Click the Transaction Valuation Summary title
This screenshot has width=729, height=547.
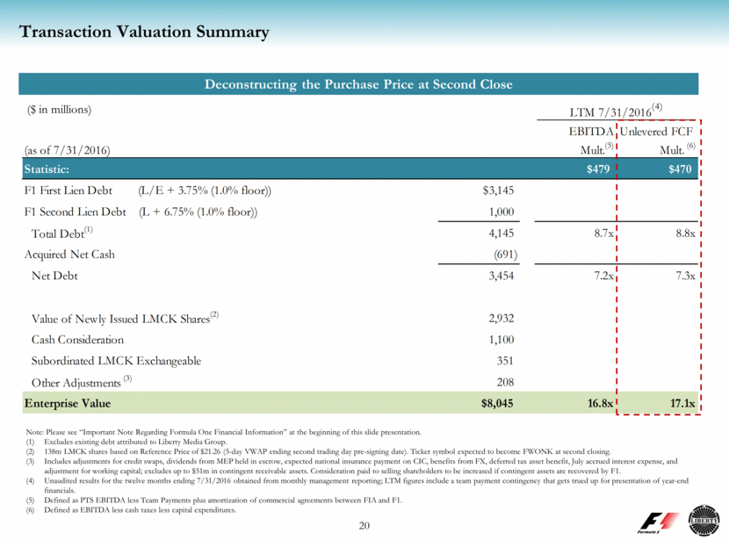point(144,32)
